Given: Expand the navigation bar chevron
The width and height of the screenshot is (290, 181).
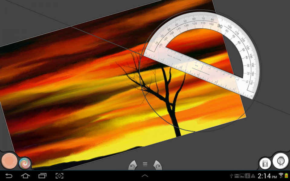Looking at the screenshot, I should pyautogui.click(x=145, y=176).
